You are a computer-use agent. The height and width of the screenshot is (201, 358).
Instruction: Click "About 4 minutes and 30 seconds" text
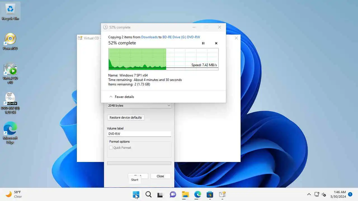click(158, 80)
